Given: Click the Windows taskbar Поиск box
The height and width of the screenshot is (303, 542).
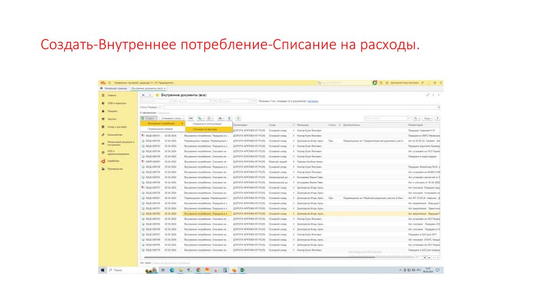Looking at the screenshot, I should [126, 270].
